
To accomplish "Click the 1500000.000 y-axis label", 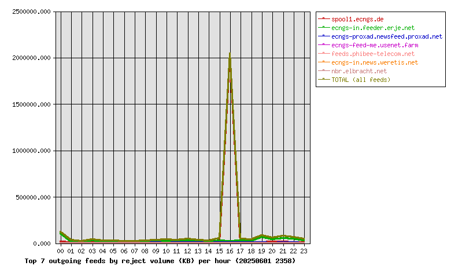I will [31, 104].
